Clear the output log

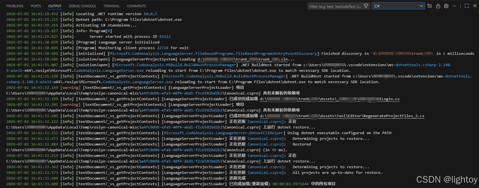[x=430, y=6]
